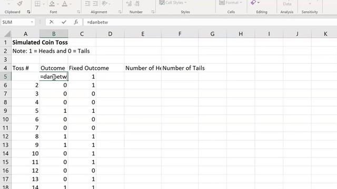
Task: Click Decrease Indent icon
Action: (87, 4)
